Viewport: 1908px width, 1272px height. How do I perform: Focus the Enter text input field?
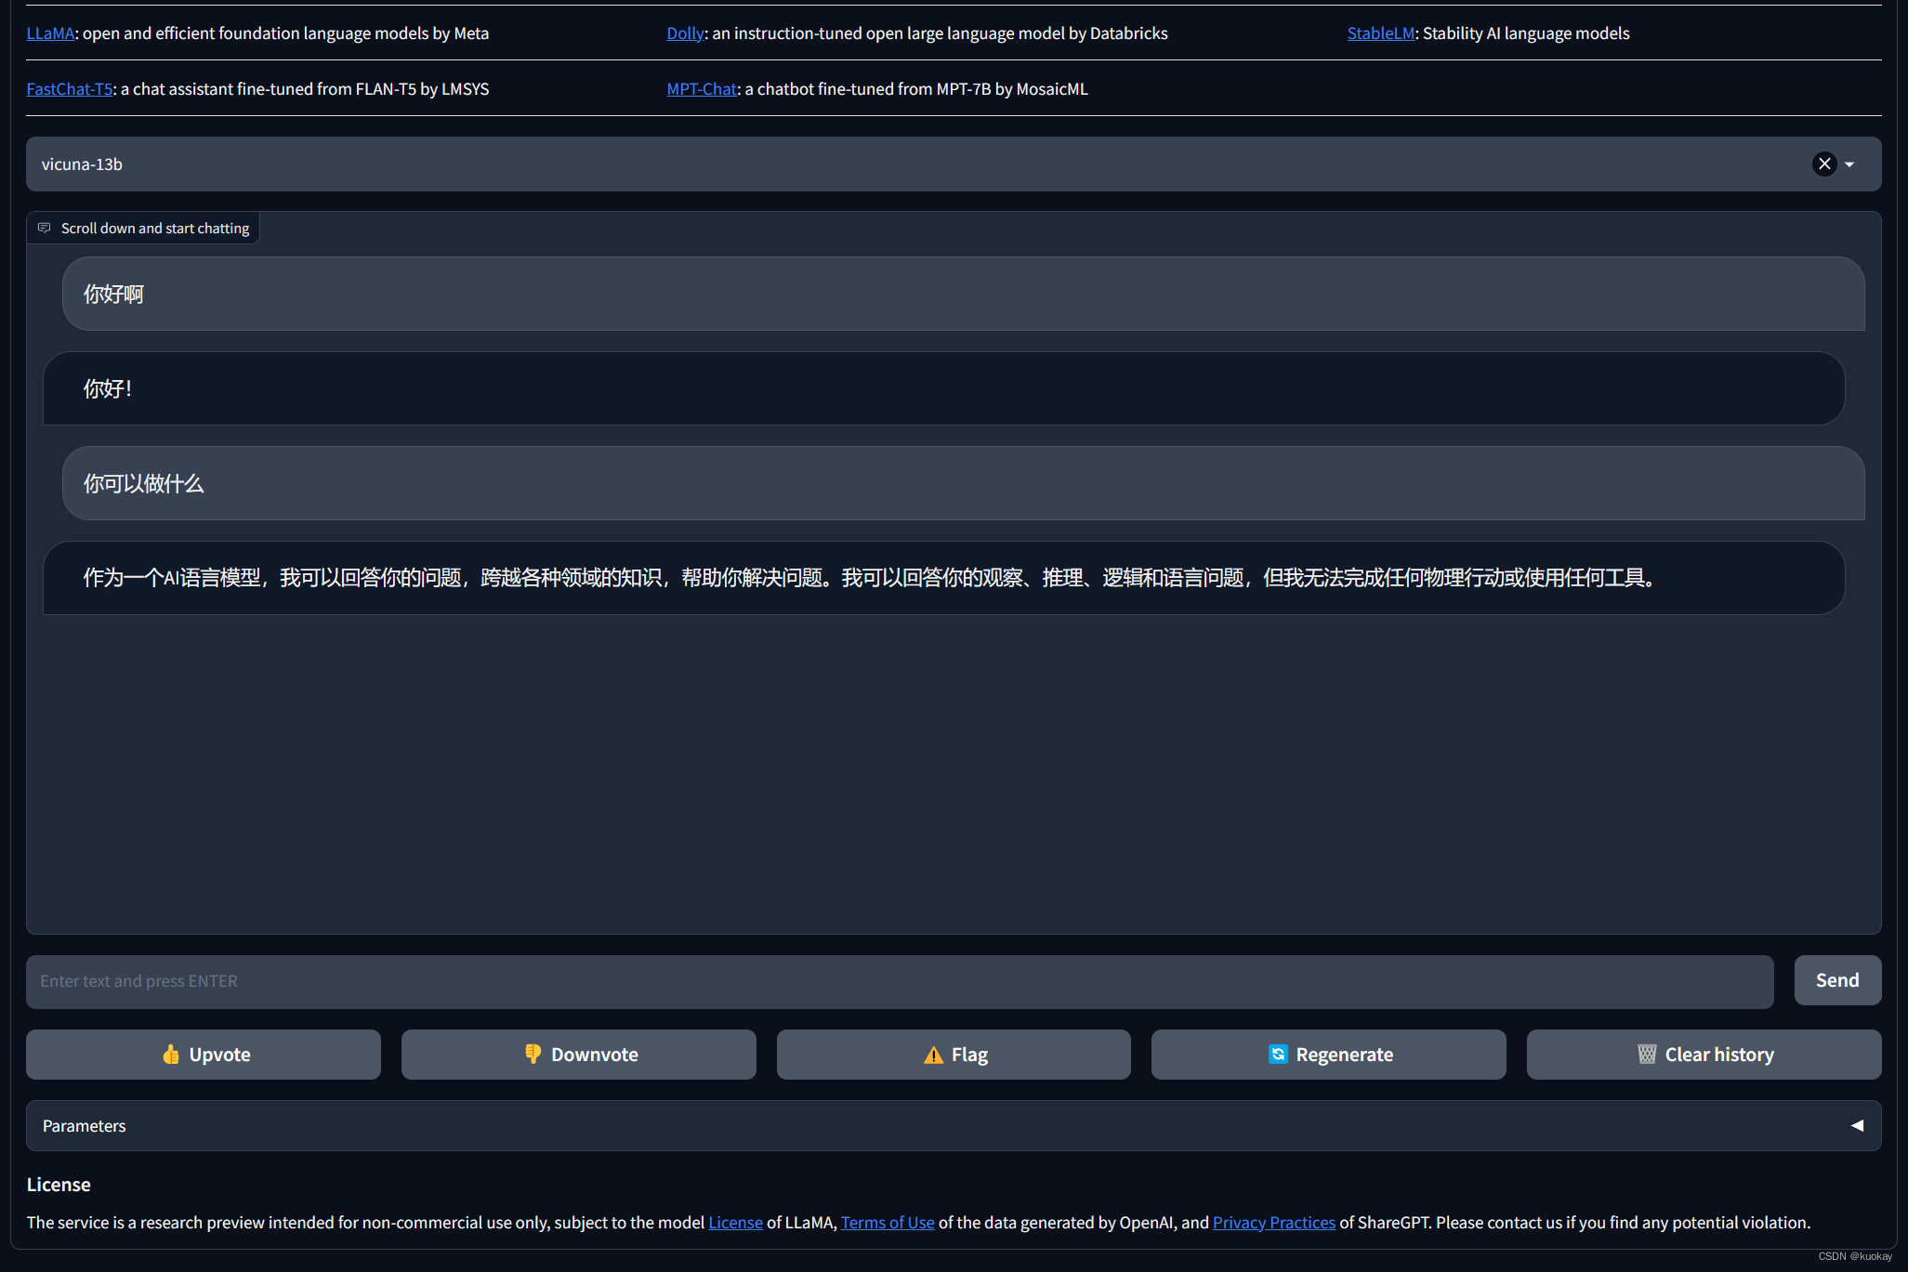pyautogui.click(x=899, y=981)
